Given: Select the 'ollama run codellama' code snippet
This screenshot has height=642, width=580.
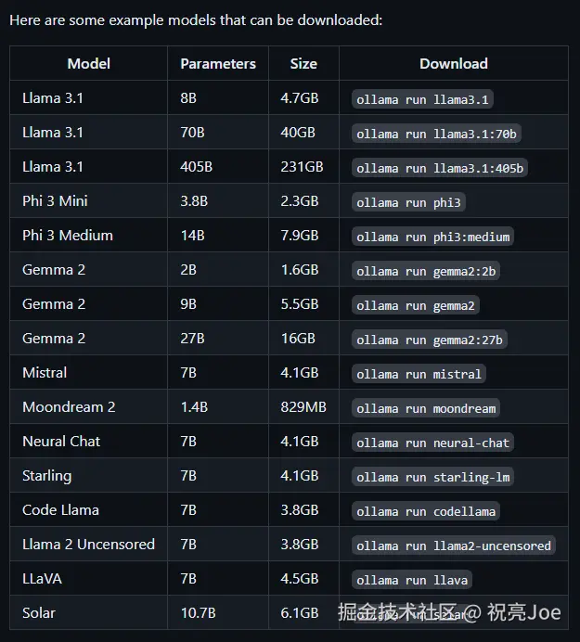Looking at the screenshot, I should [426, 511].
